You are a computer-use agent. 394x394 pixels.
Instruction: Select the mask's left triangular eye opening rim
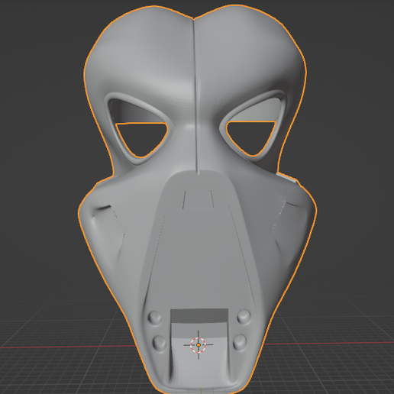click(x=139, y=128)
